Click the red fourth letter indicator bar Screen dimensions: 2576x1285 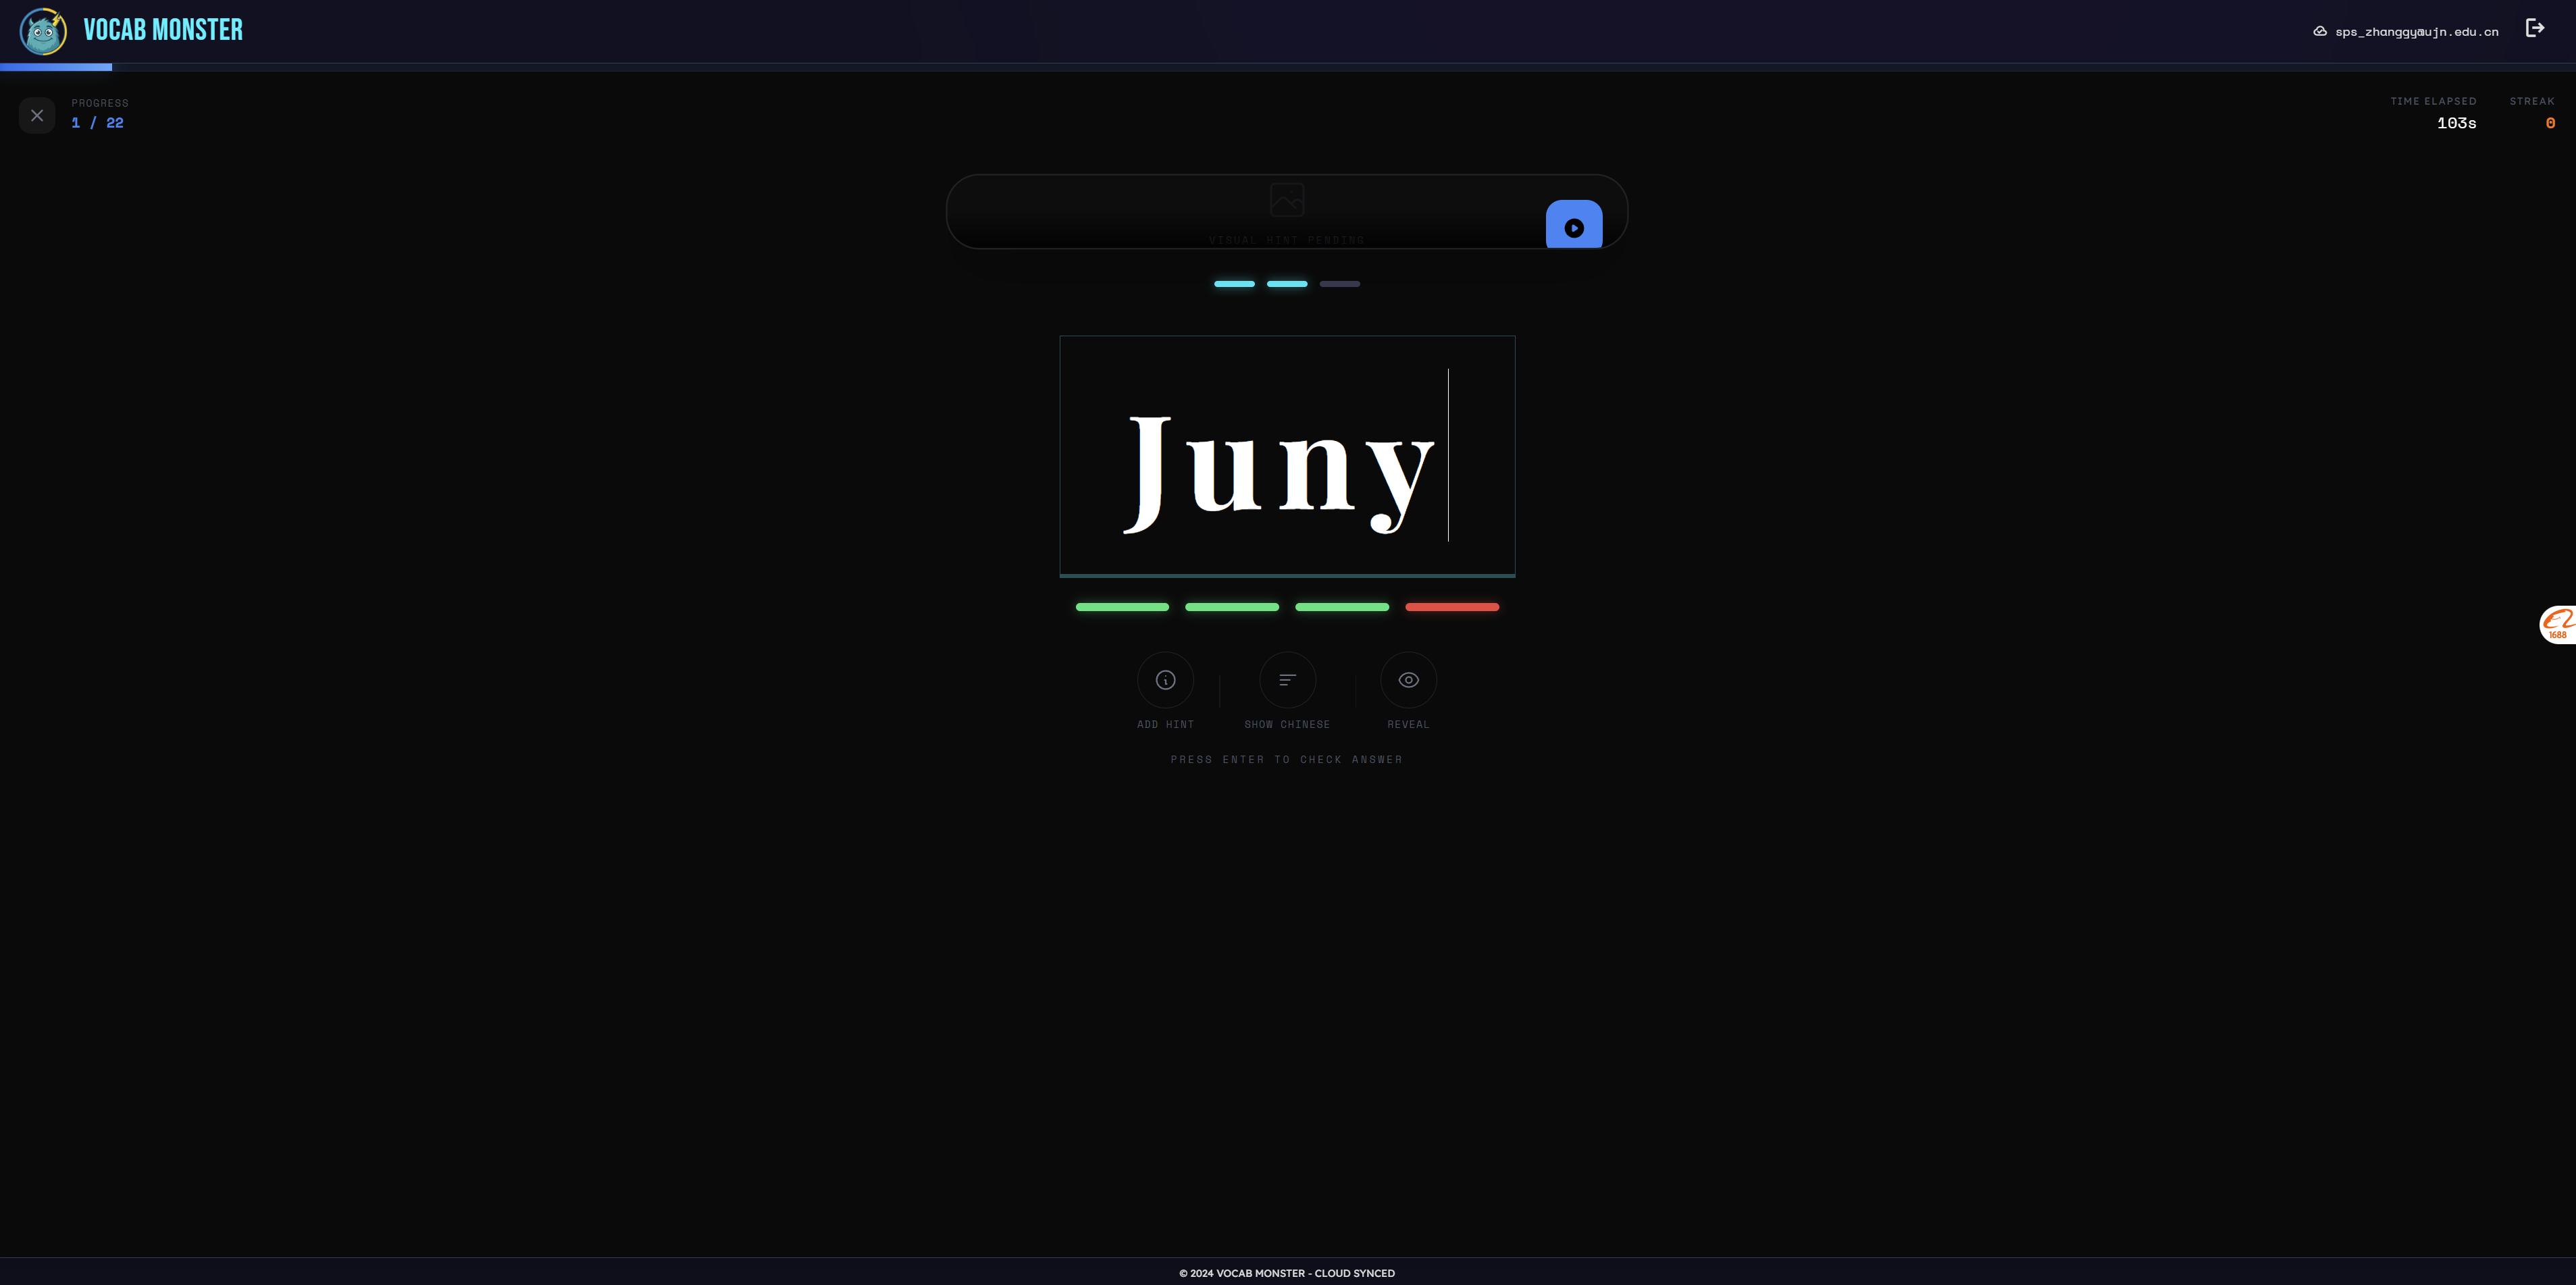[1452, 607]
